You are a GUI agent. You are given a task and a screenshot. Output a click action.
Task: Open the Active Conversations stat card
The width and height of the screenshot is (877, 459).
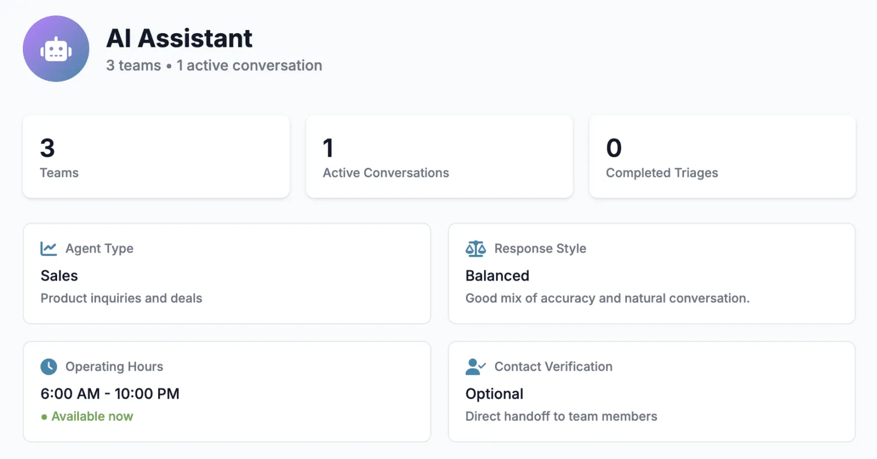(439, 157)
